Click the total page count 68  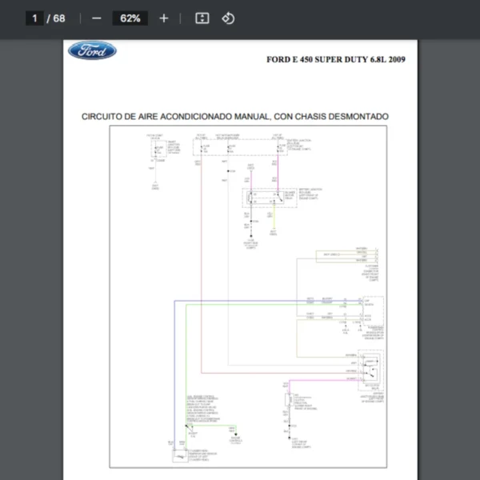point(59,18)
